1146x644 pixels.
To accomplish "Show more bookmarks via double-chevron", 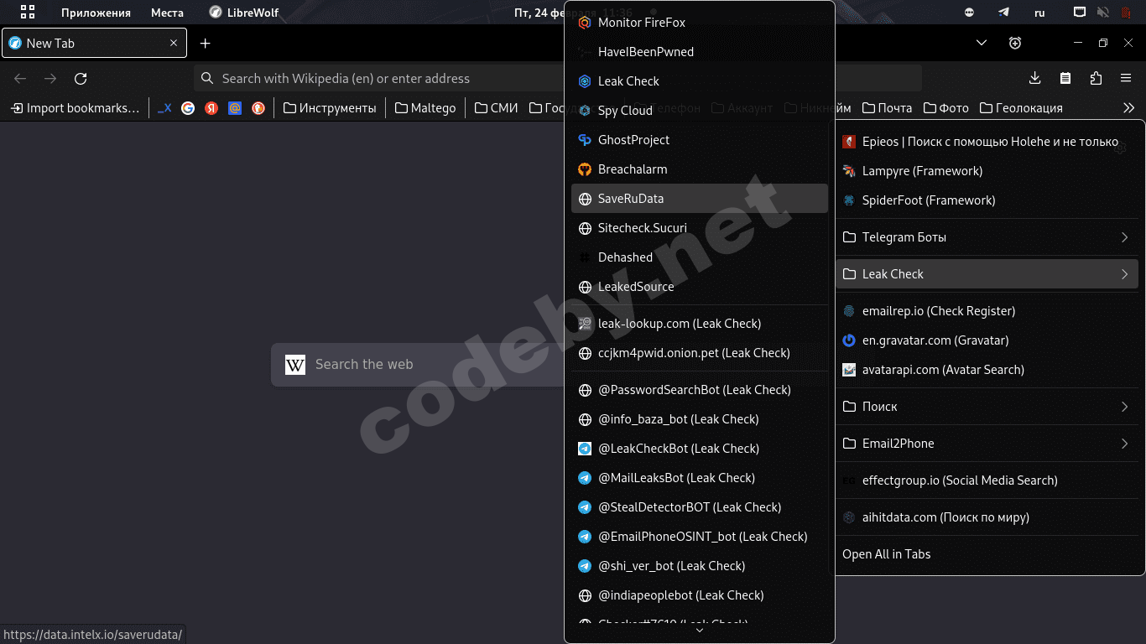I will [1128, 108].
